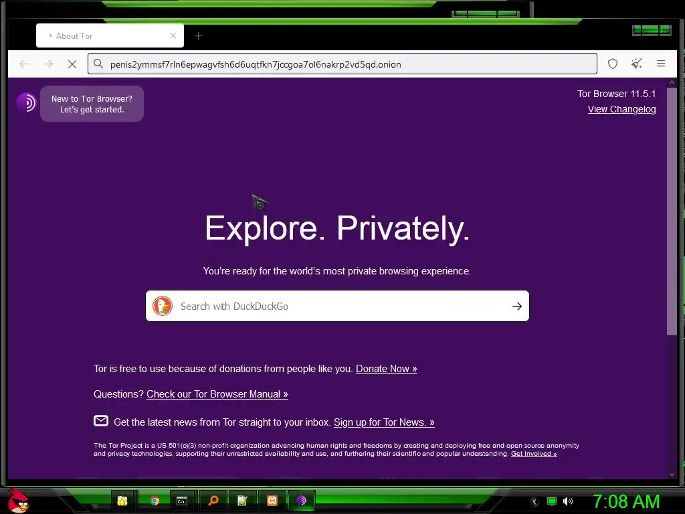Switch to Tor Browser taskbar icon
Viewport: 685px width, 514px height.
pos(302,501)
